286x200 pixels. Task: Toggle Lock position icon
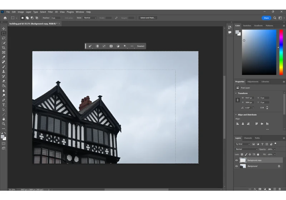coord(250,154)
